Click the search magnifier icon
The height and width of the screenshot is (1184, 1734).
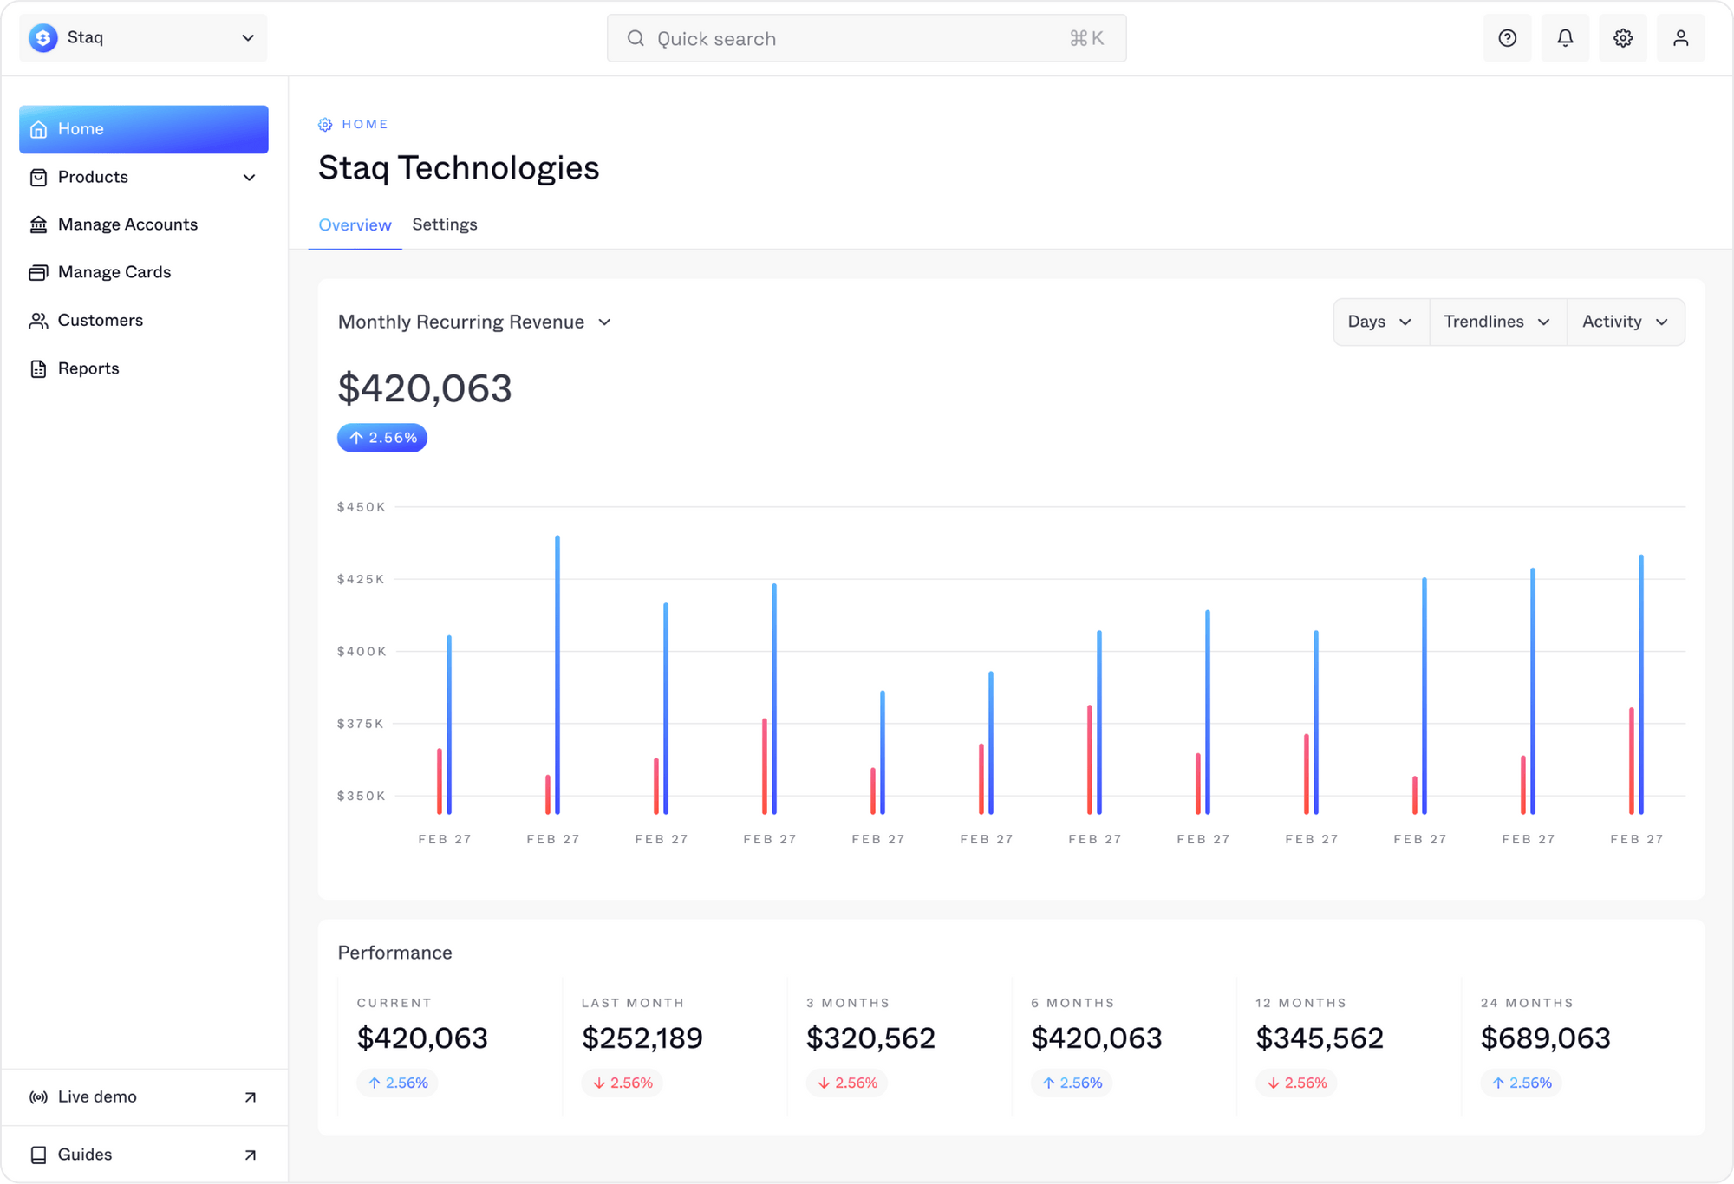(636, 38)
